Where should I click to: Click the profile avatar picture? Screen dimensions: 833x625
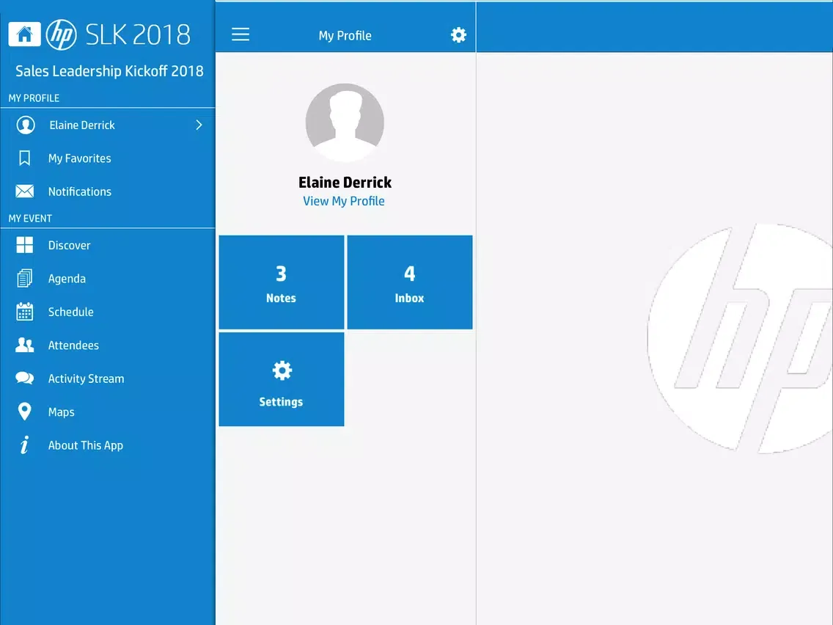pos(345,123)
